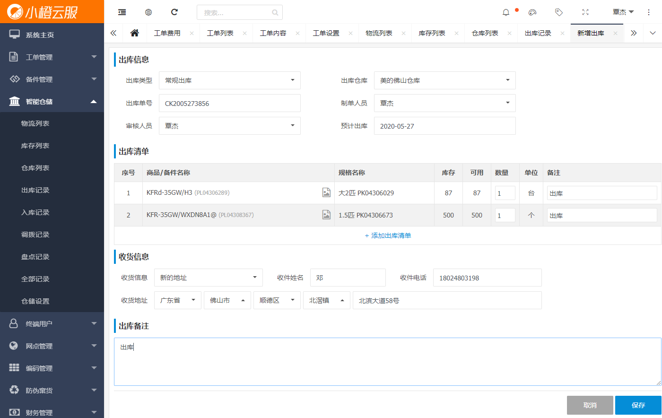
Task: Click the 北滨大道58号 address field
Action: coord(447,300)
